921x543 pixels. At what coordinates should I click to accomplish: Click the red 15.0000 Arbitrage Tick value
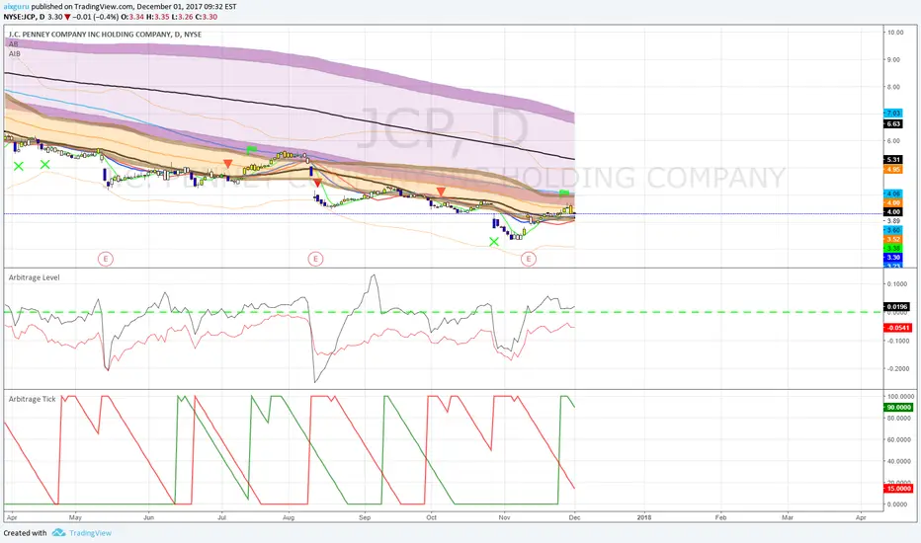pyautogui.click(x=898, y=489)
